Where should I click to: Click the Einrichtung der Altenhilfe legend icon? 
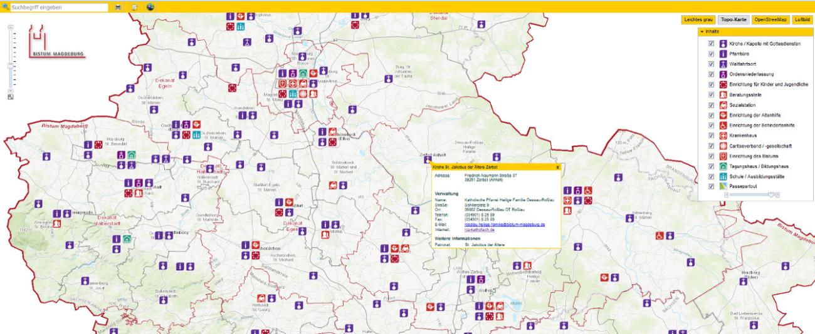722,115
